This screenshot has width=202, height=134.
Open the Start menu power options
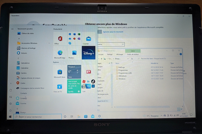tap(10, 110)
